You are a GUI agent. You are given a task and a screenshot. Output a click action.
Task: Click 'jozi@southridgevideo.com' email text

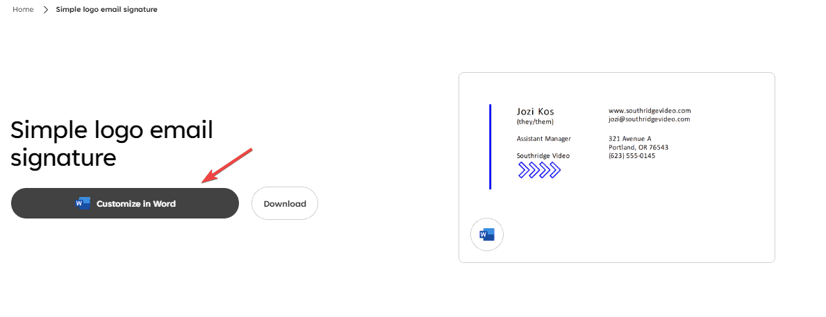[649, 119]
